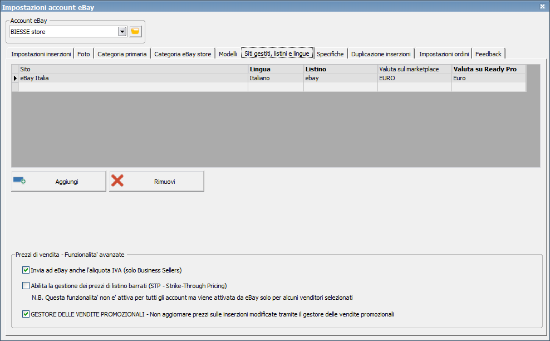Viewport: 550px width, 341px height.
Task: Toggle Invia ad eBay anche l'aliquota IVA
Action: point(26,270)
